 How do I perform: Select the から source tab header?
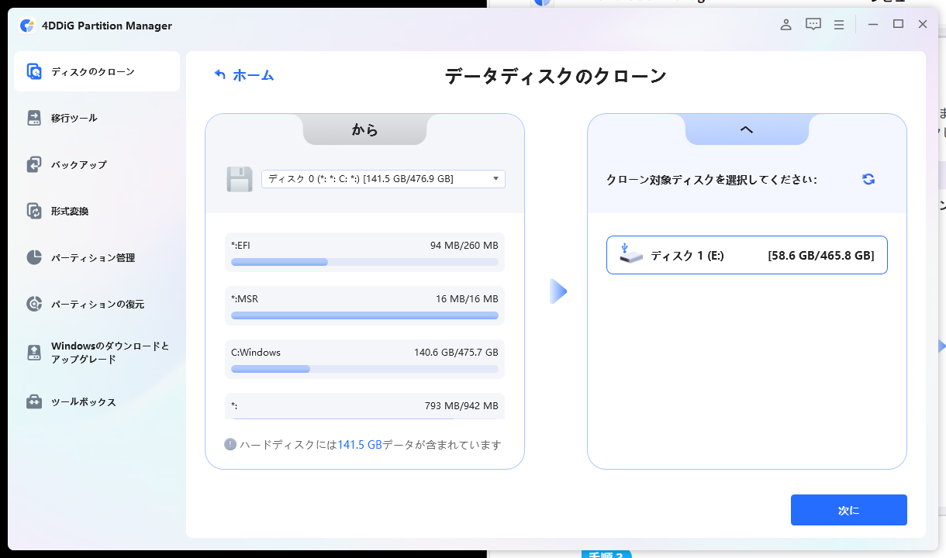click(x=364, y=129)
